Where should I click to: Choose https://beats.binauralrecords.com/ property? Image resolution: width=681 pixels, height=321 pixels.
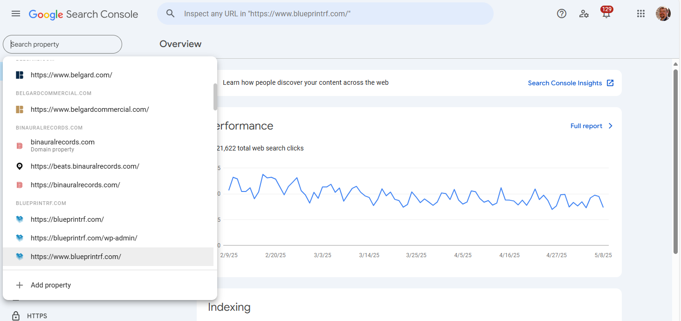85,166
